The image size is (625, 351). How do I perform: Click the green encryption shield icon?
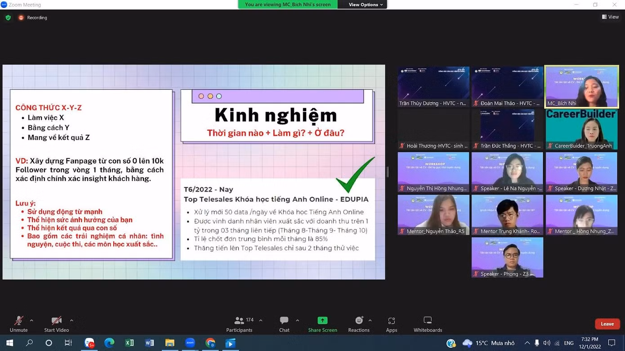pos(8,18)
